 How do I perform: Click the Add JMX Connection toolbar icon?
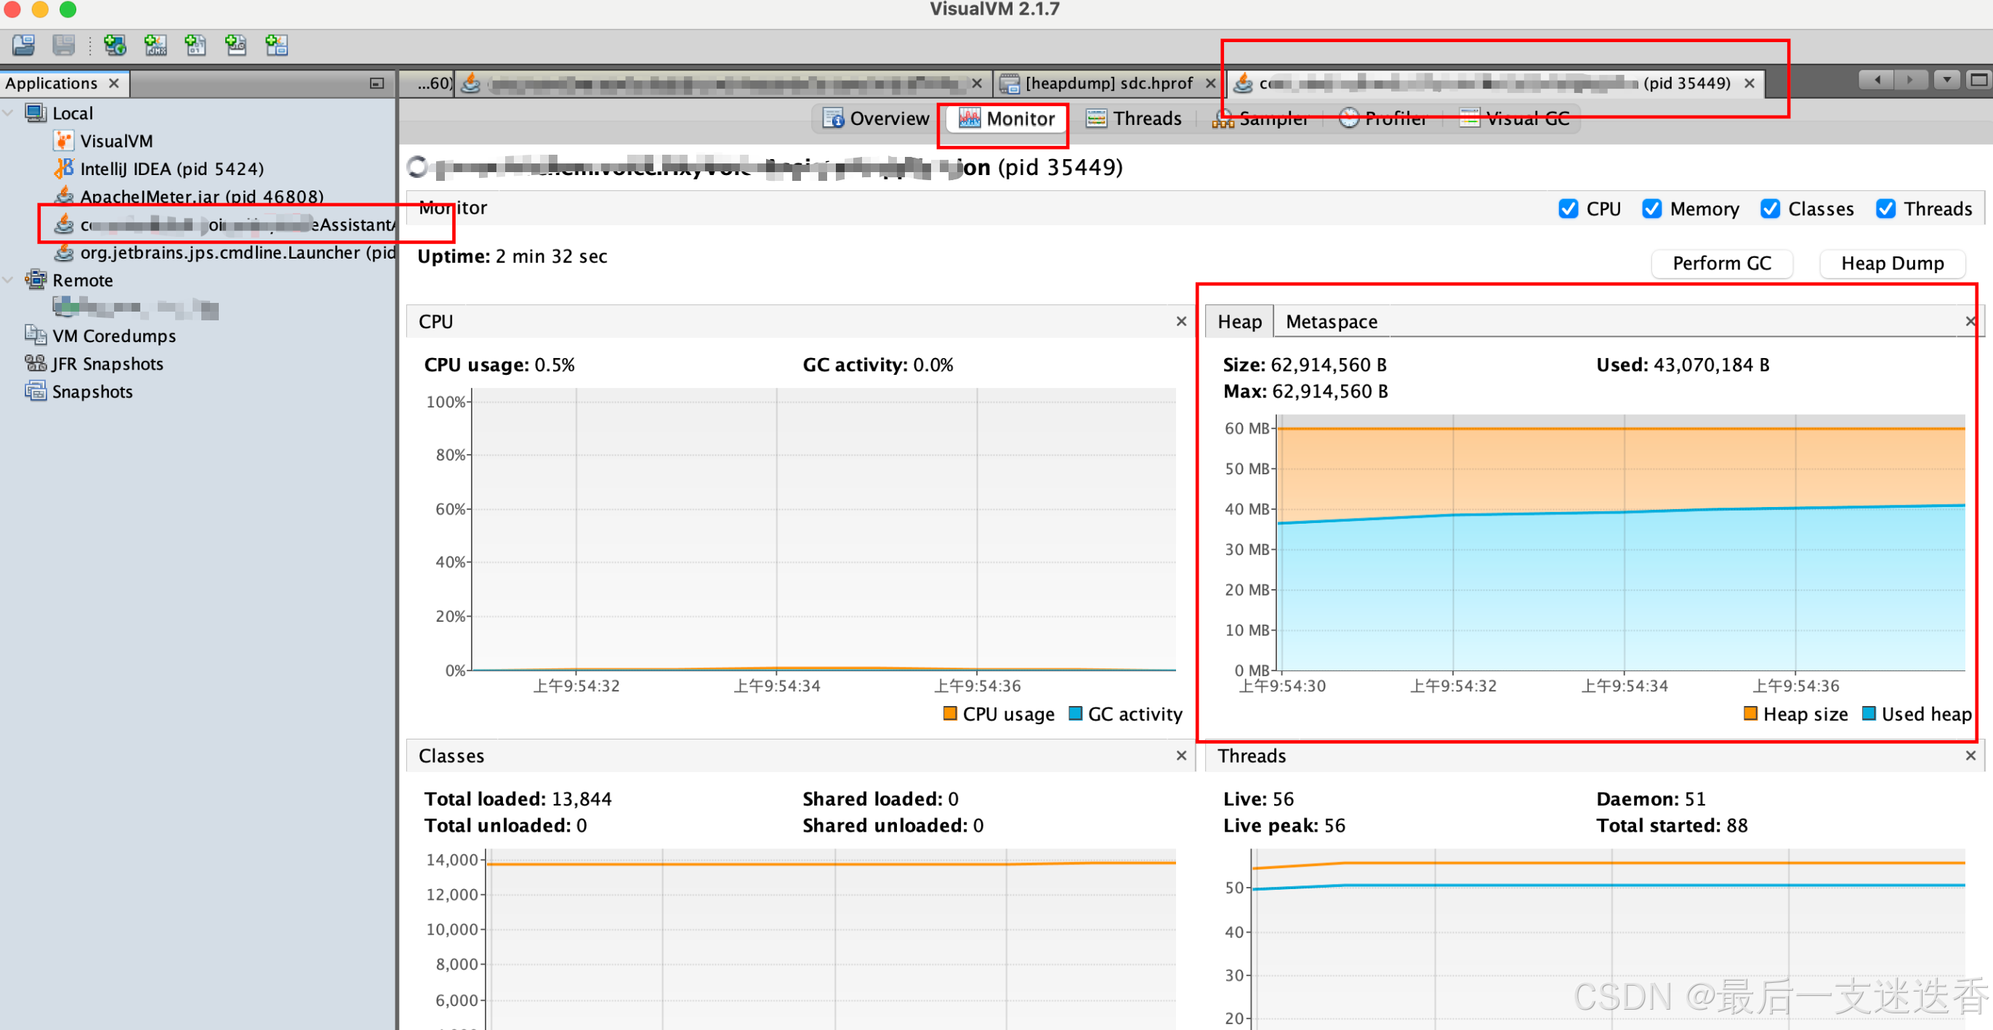(x=156, y=45)
